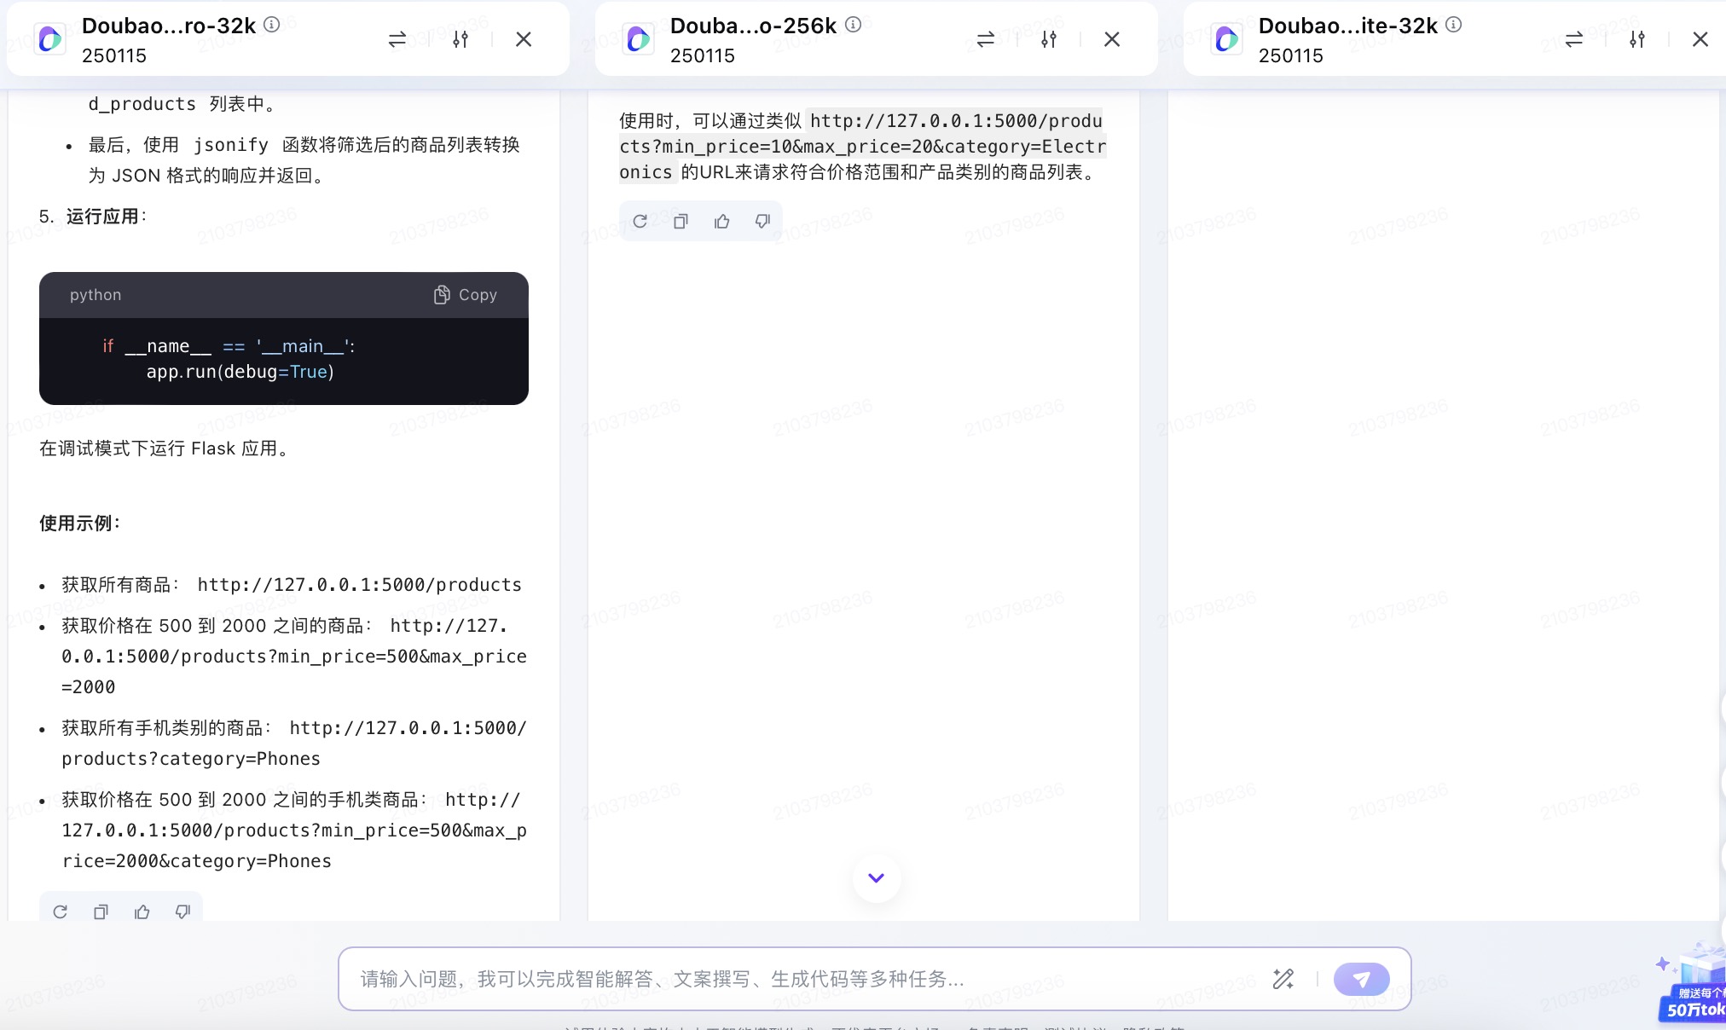The width and height of the screenshot is (1726, 1030).
Task: Open info tooltip for Doubao lite-32k model
Action: tap(1453, 25)
